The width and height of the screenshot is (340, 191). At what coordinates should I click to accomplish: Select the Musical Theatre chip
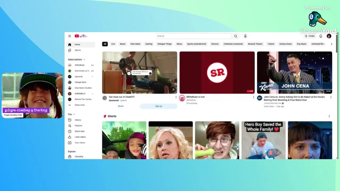[x=255, y=44]
